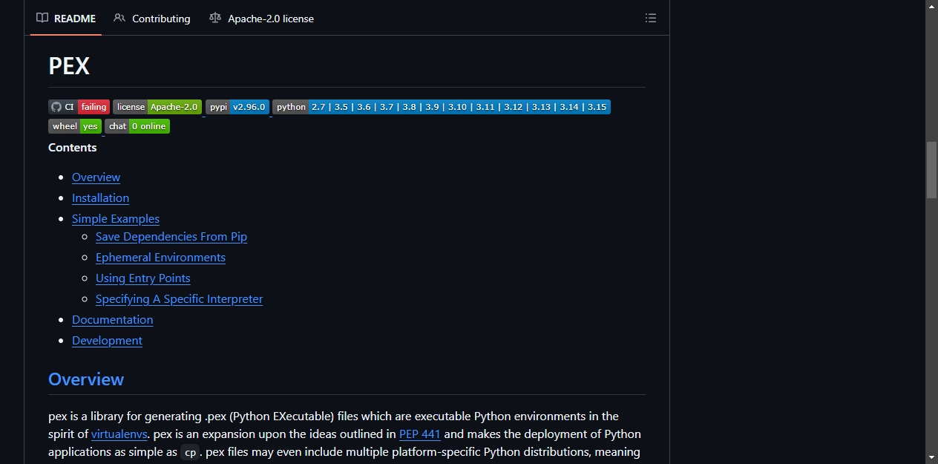Open the PEP 441 link
The height and width of the screenshot is (464, 938).
click(x=420, y=434)
